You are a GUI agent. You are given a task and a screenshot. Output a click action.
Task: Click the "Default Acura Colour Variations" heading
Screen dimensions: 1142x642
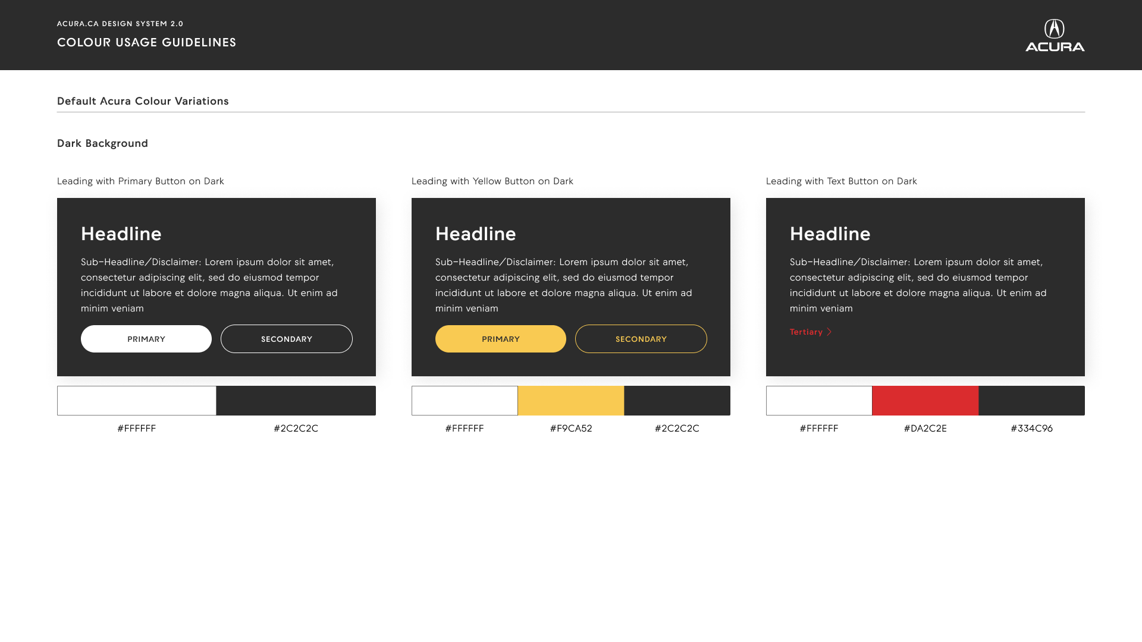pos(143,101)
